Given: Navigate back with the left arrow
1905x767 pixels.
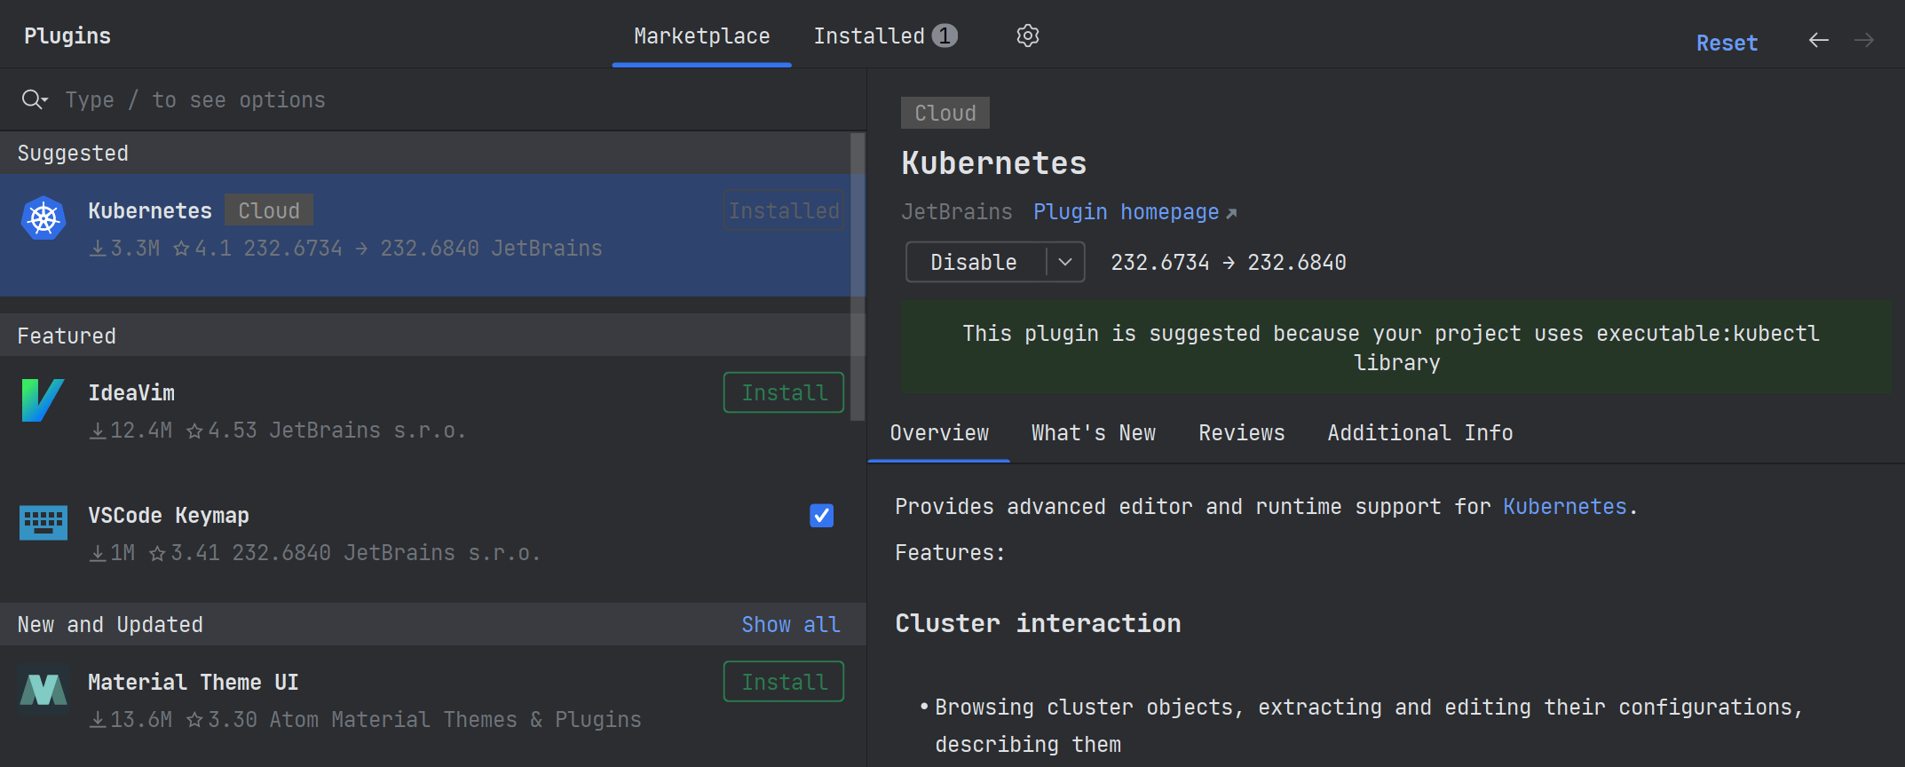Looking at the screenshot, I should coord(1818,40).
